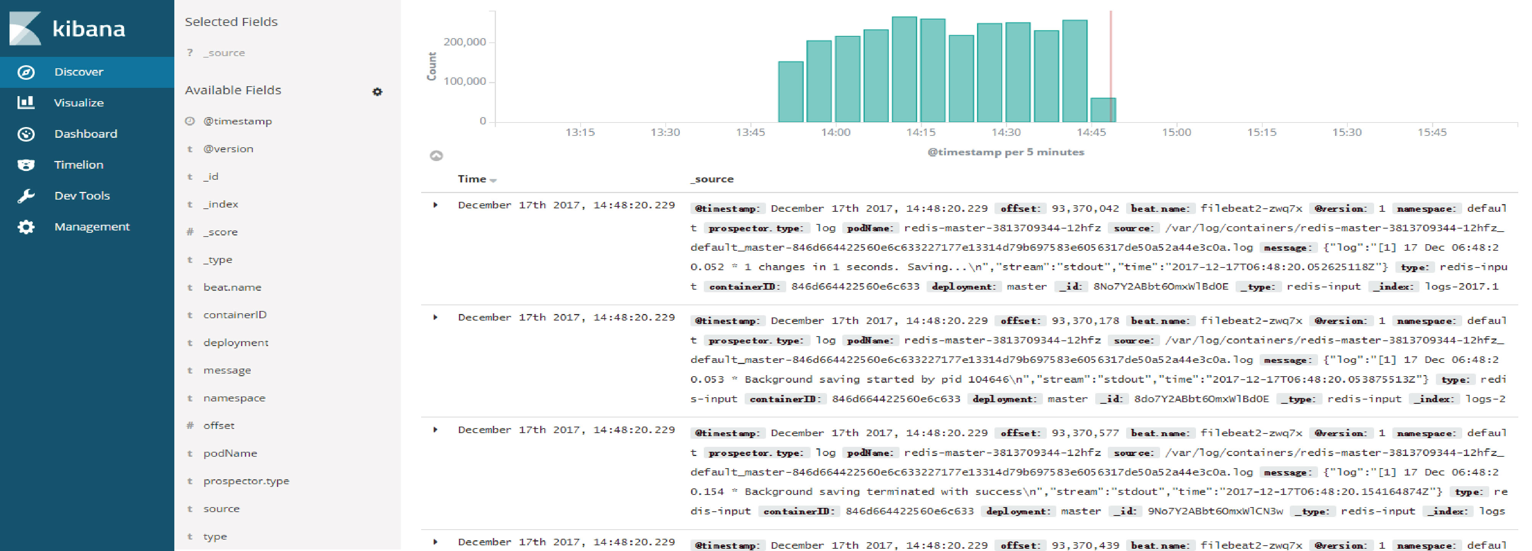Click the hash icon beside offset field
This screenshot has width=1532, height=551.
(190, 425)
